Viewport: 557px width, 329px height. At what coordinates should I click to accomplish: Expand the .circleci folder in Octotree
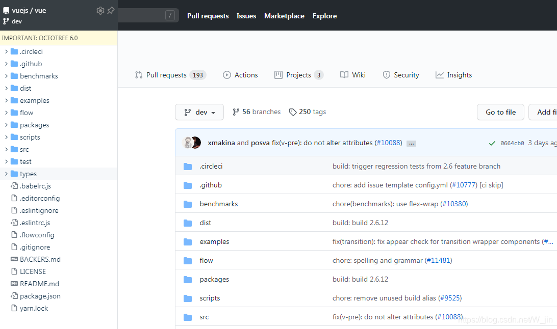[x=6, y=51]
